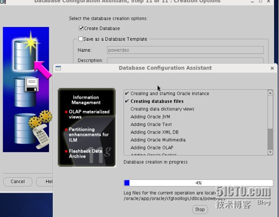Close the Creation Options wizard window
279x217 pixels.
[x=269, y=1]
